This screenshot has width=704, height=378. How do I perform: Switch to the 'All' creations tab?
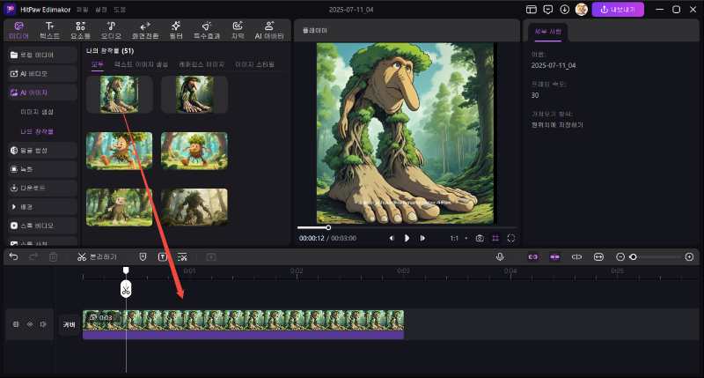click(x=98, y=64)
